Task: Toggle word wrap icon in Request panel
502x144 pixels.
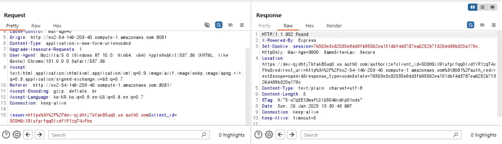Action: (x=219, y=25)
